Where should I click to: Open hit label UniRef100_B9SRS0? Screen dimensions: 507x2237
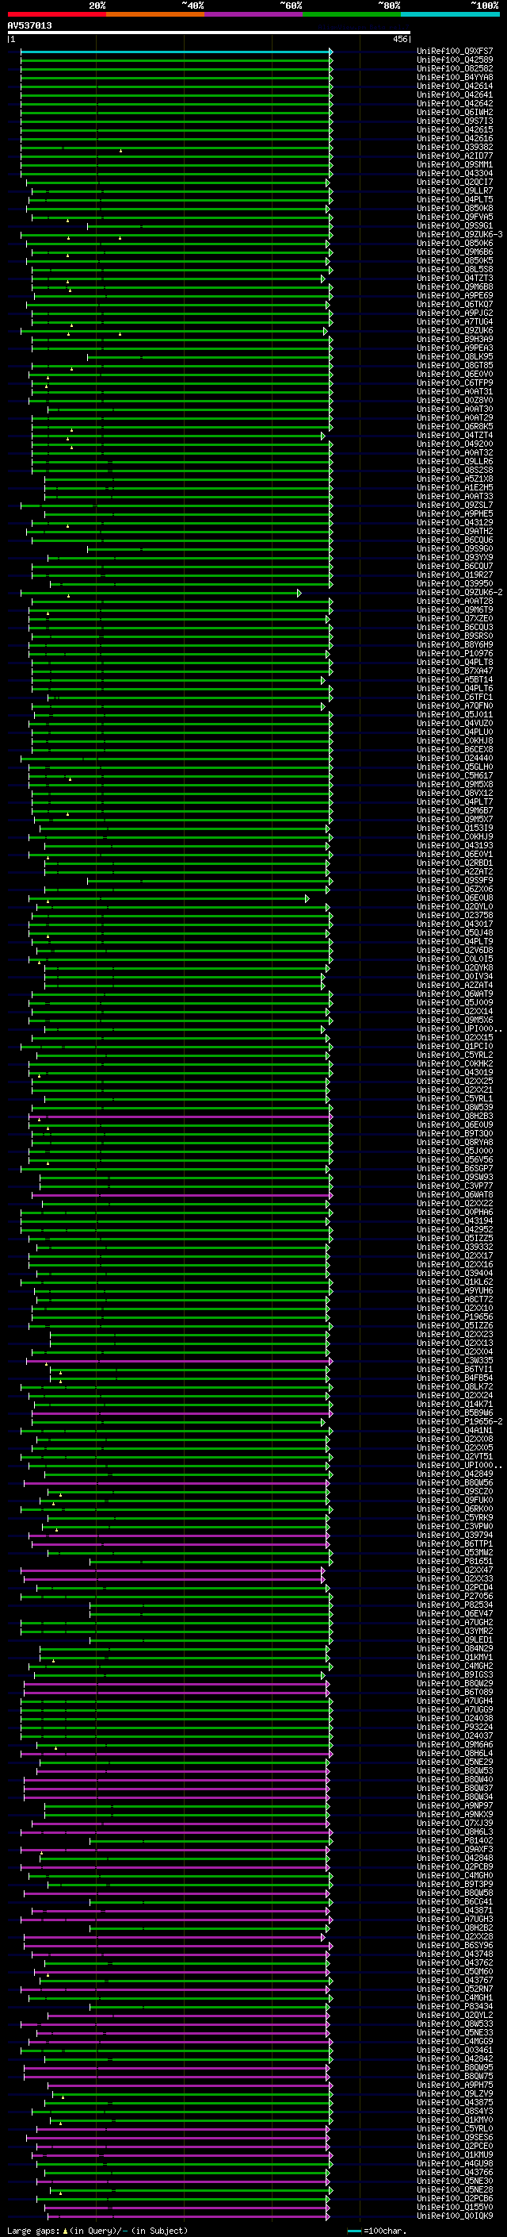(x=455, y=636)
